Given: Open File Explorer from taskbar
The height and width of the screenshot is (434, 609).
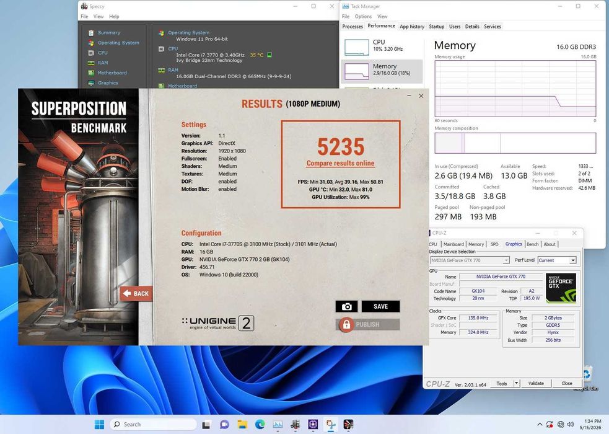Looking at the screenshot, I should click(242, 425).
